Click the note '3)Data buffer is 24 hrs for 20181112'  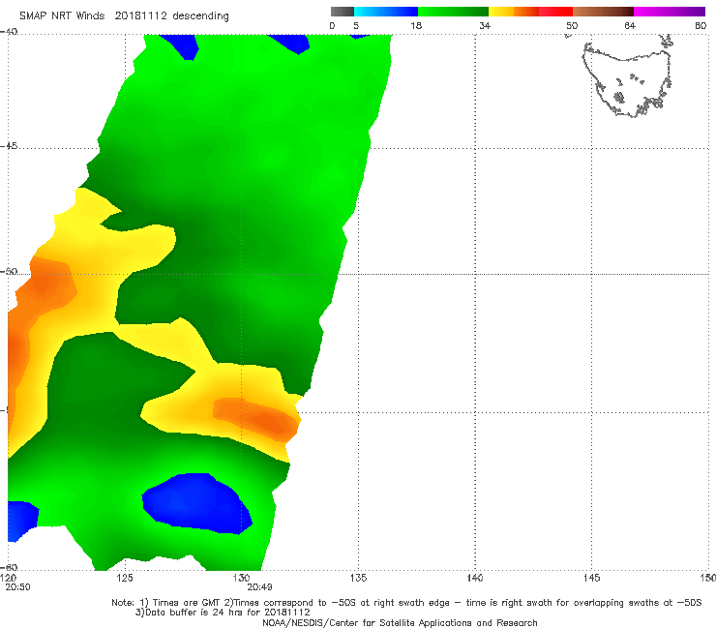(x=223, y=613)
